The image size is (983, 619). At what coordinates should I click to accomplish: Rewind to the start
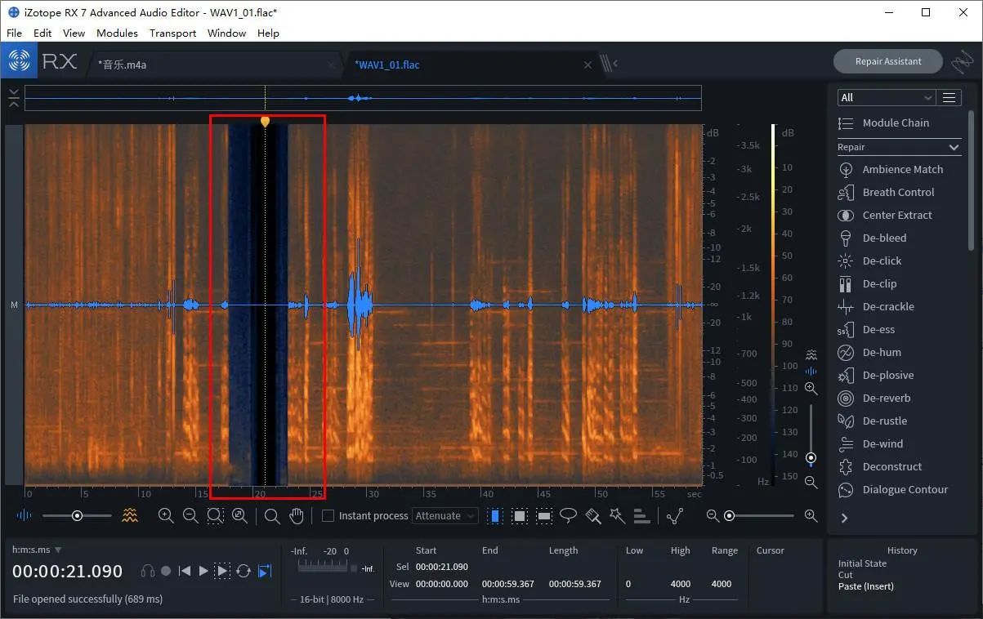[x=185, y=571]
